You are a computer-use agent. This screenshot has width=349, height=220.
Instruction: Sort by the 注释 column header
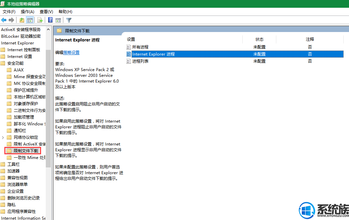[x=310, y=39]
